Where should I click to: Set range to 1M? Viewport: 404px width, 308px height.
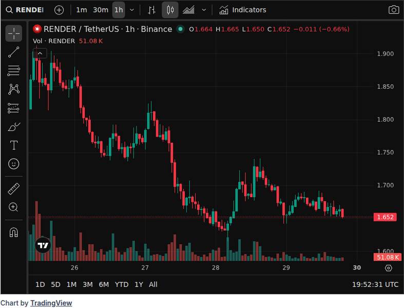pos(71,284)
